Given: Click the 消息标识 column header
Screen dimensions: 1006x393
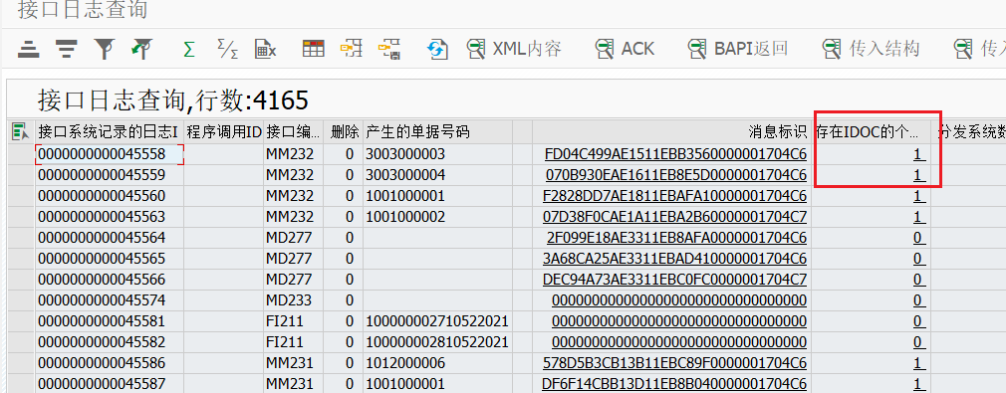Looking at the screenshot, I should [x=670, y=132].
